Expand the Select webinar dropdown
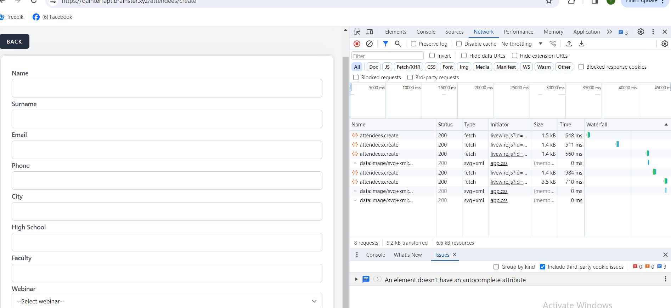 167,301
